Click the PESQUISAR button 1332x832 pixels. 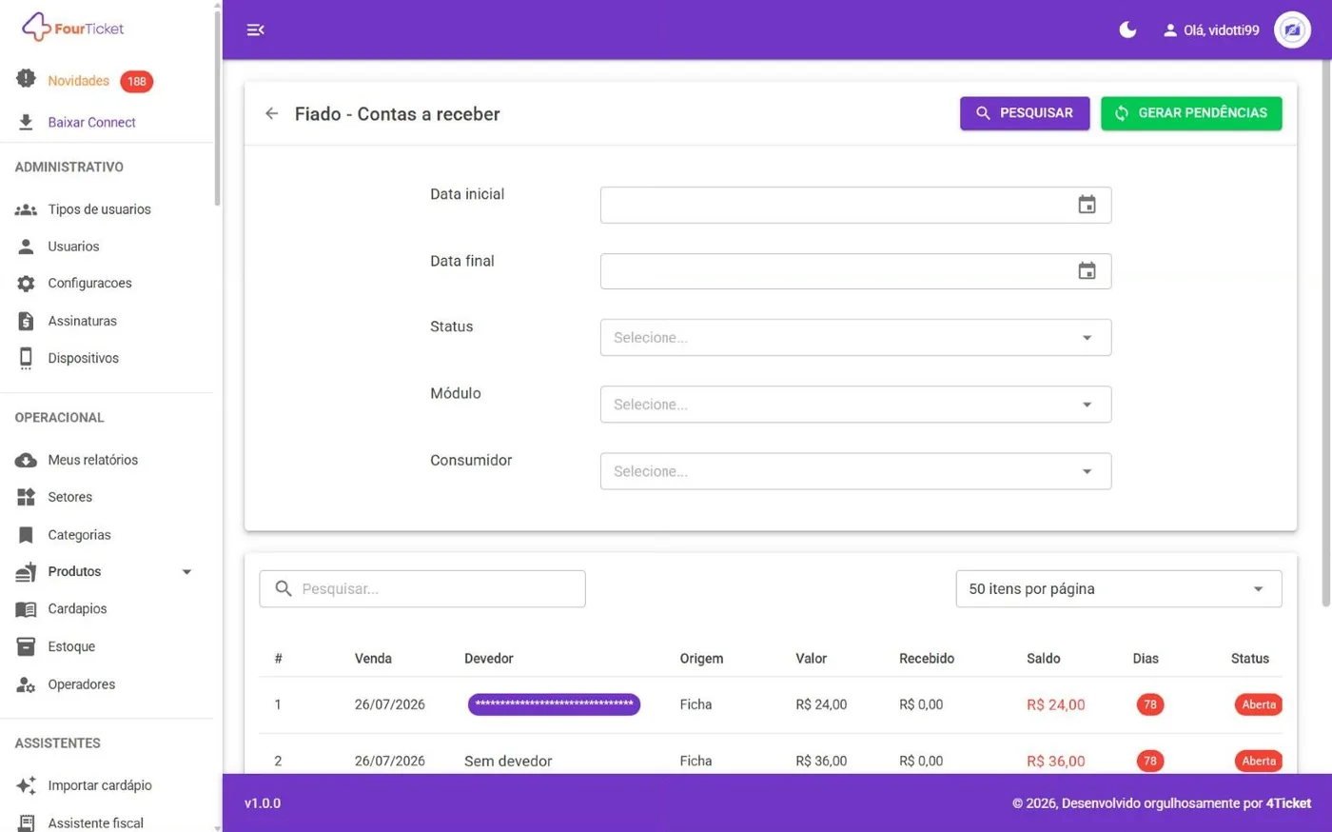tap(1025, 113)
